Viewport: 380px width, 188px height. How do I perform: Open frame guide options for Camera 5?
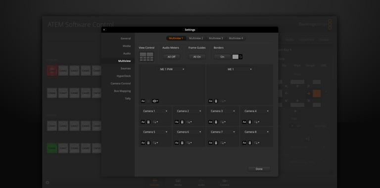(x=155, y=143)
